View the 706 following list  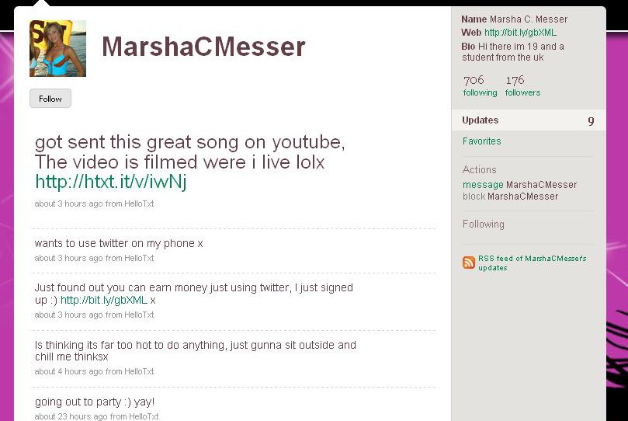coord(480,85)
